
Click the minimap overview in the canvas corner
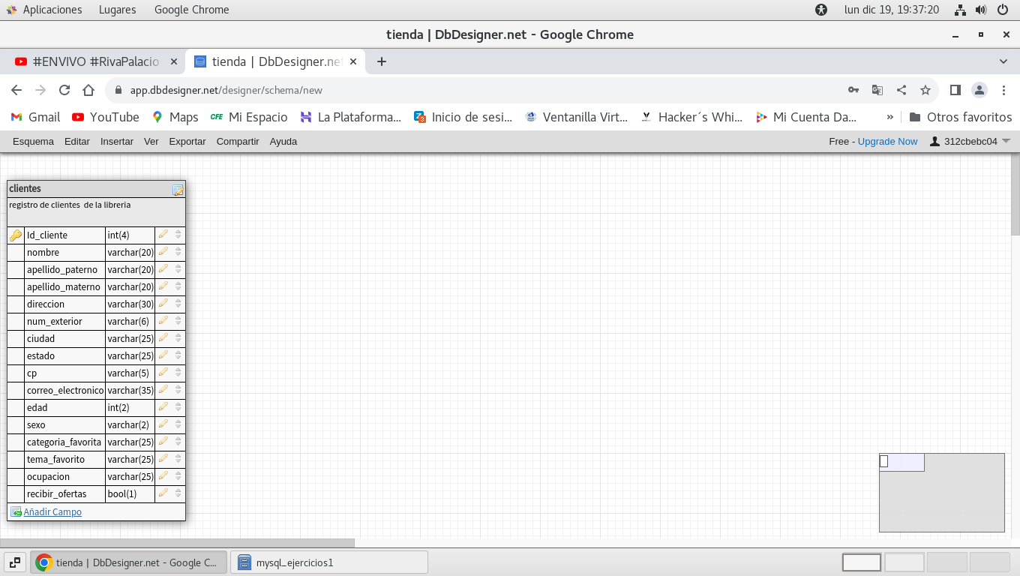point(941,492)
